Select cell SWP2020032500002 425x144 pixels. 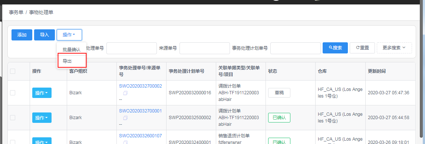click(x=190, y=118)
